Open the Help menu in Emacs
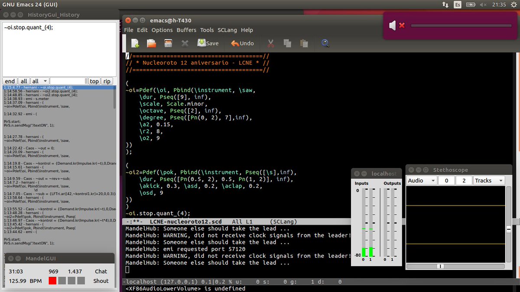Viewport: 520px width, 292px height. [x=247, y=30]
